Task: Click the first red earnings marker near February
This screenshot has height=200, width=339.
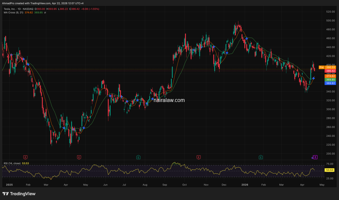Action: 25,157
